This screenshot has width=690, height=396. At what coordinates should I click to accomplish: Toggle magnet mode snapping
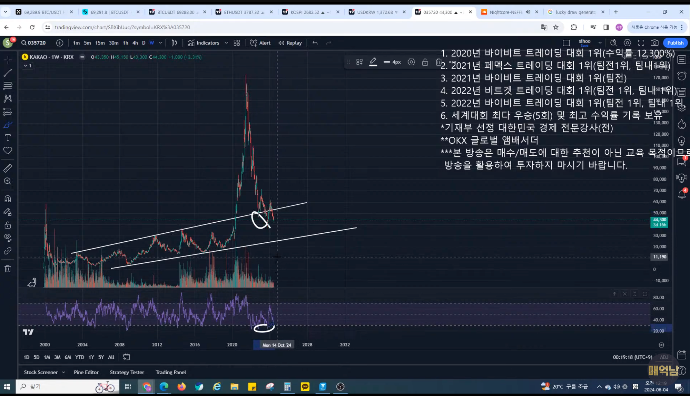tap(8, 199)
